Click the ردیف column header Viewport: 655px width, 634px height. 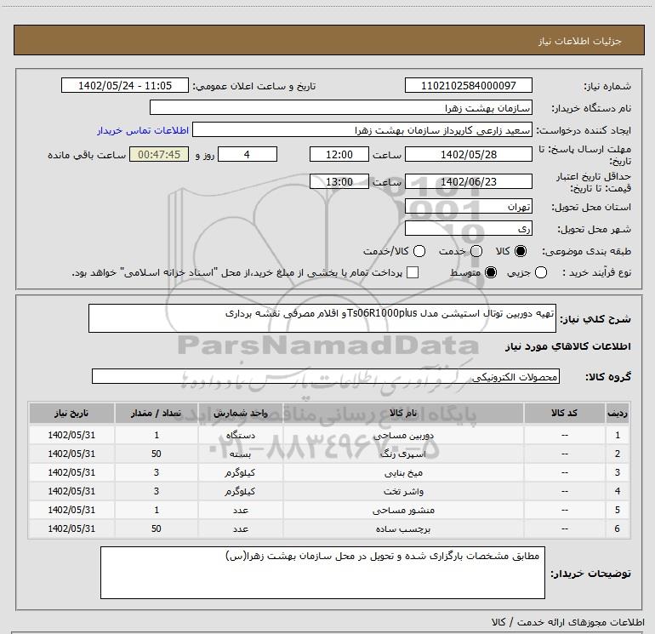(618, 413)
